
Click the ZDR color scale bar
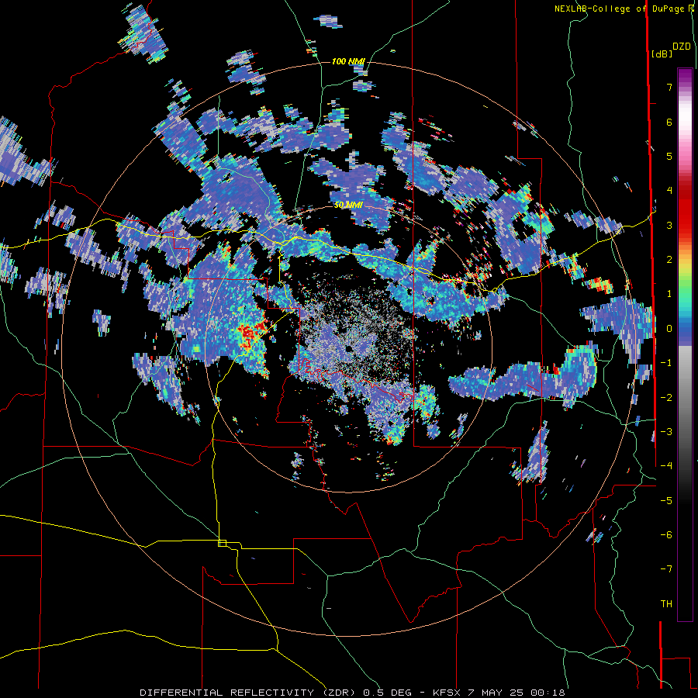pyautogui.click(x=685, y=344)
